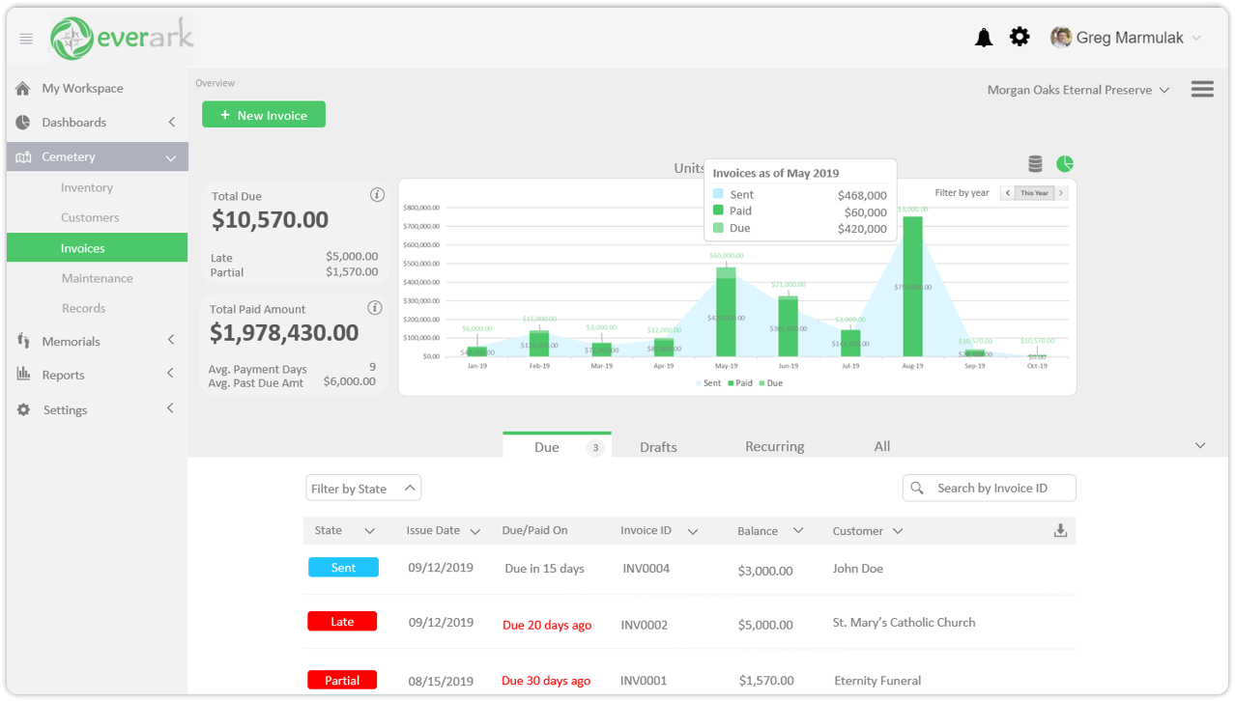Viewport: 1235px width, 701px height.
Task: Switch to the pie chart view icon
Action: (x=1065, y=164)
